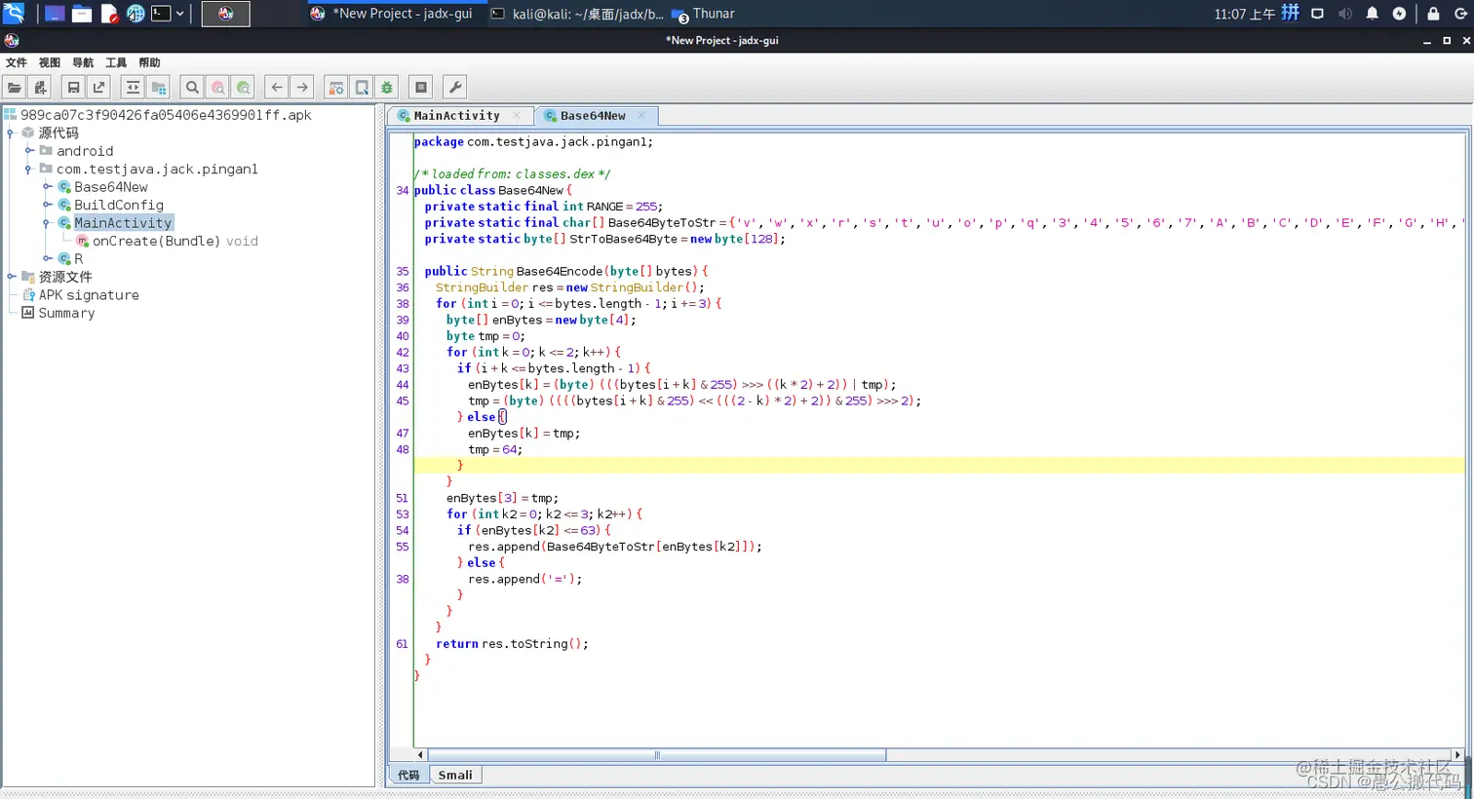1474x799 pixels.
Task: Open the APK signature tree item
Action: (x=89, y=295)
